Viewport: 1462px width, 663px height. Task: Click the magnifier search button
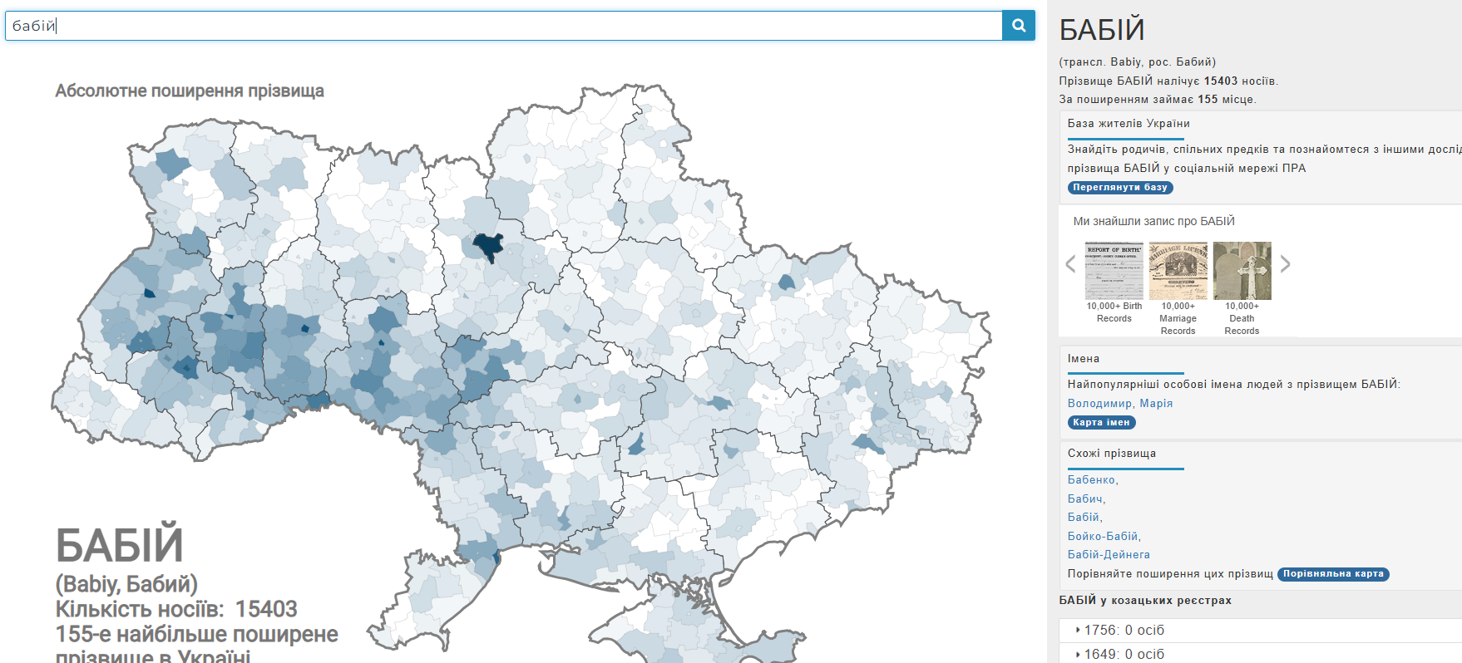(1018, 26)
